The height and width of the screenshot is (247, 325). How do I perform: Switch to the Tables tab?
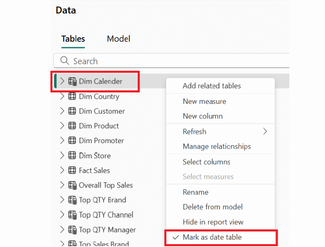[73, 39]
